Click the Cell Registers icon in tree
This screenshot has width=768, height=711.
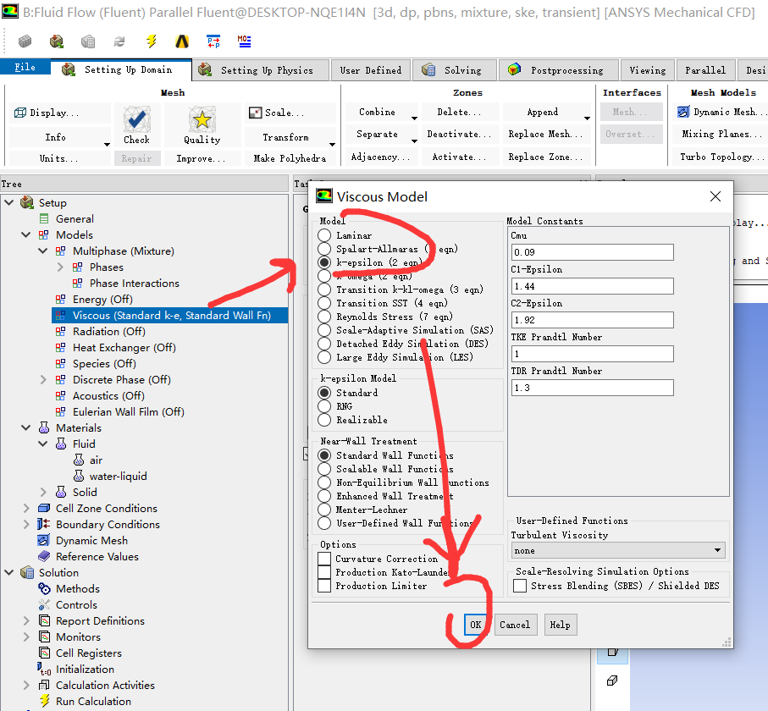coord(44,653)
